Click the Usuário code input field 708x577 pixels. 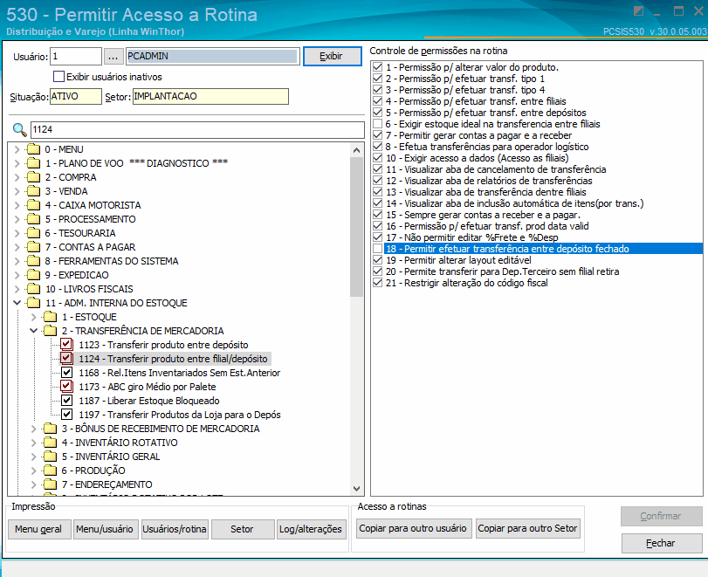pos(76,57)
